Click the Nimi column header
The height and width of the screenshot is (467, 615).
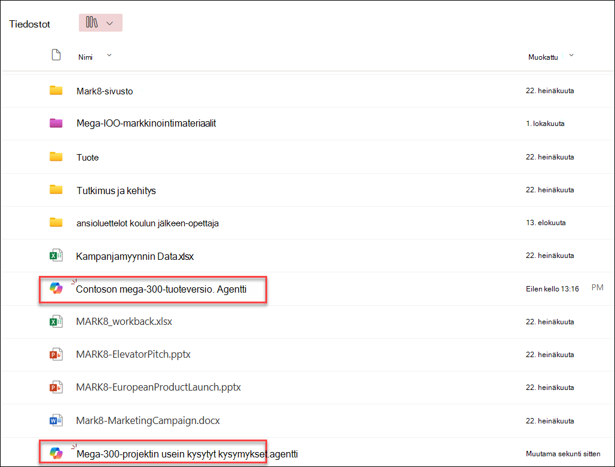(85, 57)
